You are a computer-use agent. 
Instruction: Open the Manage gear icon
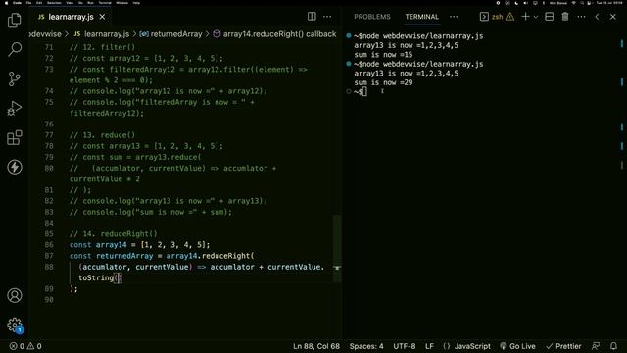tap(15, 325)
